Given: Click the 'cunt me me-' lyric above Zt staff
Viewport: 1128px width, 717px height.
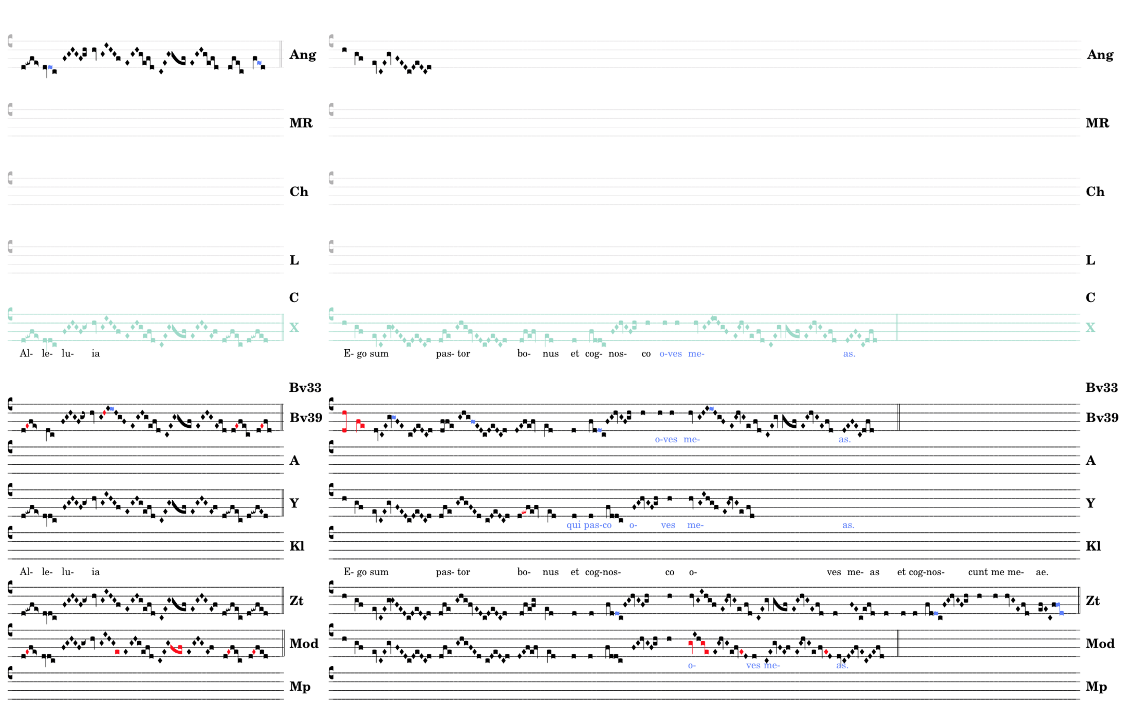Looking at the screenshot, I should [x=995, y=572].
